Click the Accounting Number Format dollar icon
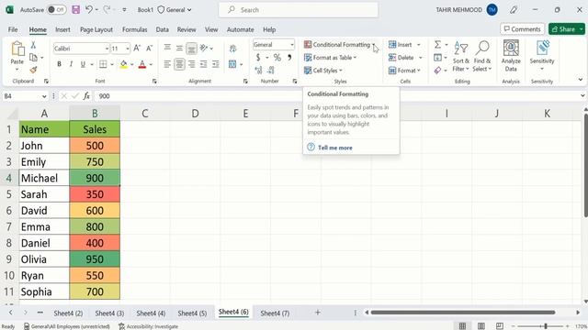Image resolution: width=588 pixels, height=330 pixels. (258, 58)
